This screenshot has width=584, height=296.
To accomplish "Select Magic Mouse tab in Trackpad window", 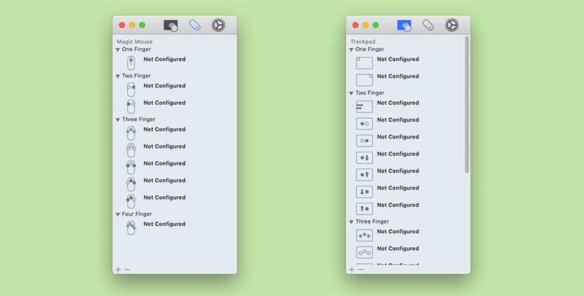I will coord(428,25).
